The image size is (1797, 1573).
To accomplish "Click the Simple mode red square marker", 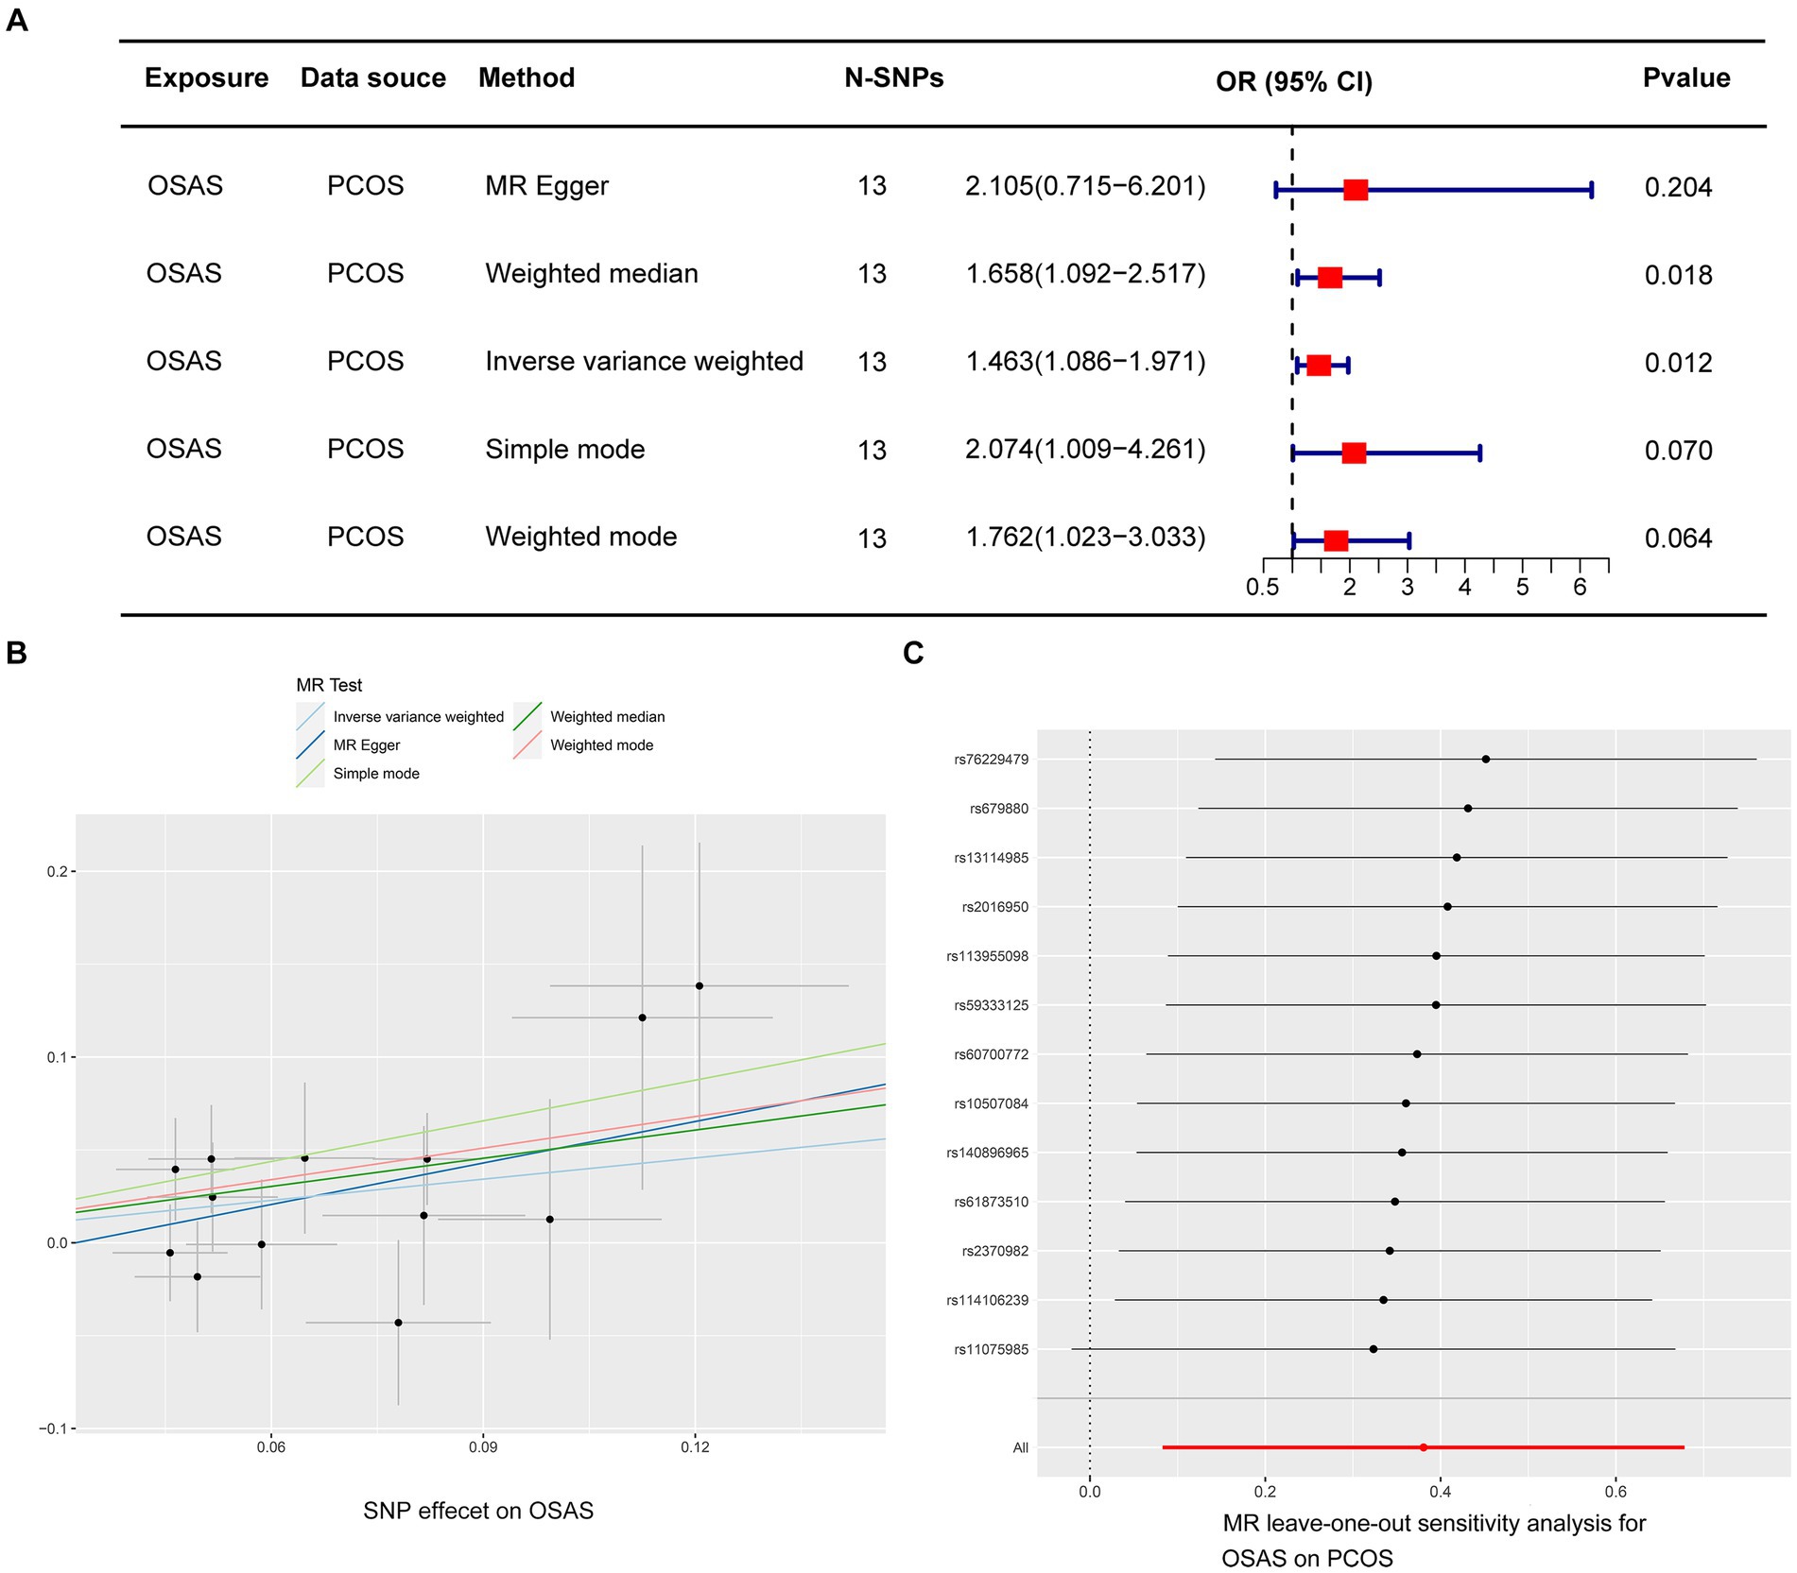I will click(1353, 453).
